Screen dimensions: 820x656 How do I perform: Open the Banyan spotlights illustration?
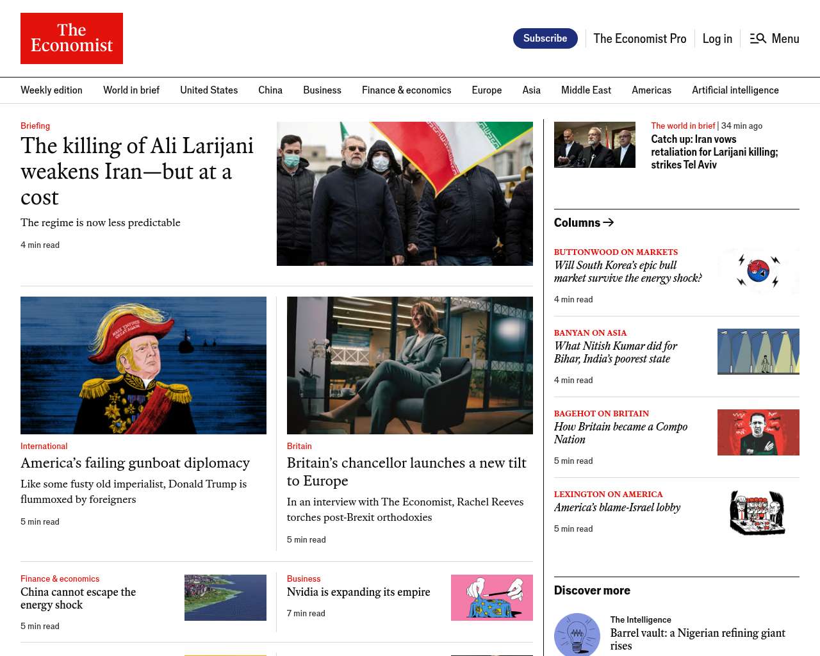point(758,352)
